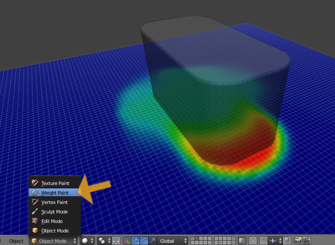Expand the Global transform orientation dropdown
This screenshot has width=335, height=245.
pos(172,241)
